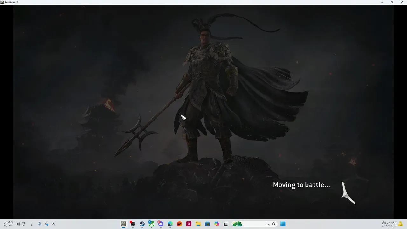Open Steam from the taskbar
Image resolution: width=407 pixels, height=229 pixels.
click(142, 224)
